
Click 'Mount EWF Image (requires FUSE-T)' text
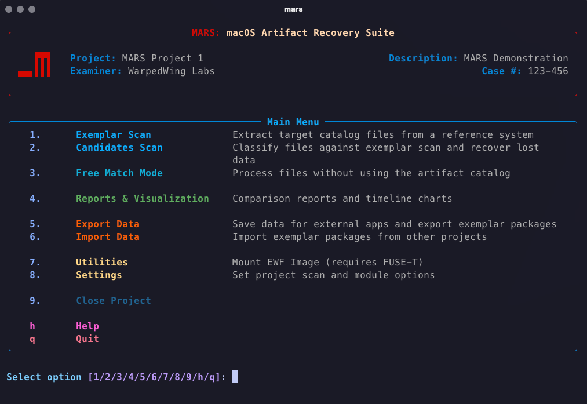pos(327,262)
